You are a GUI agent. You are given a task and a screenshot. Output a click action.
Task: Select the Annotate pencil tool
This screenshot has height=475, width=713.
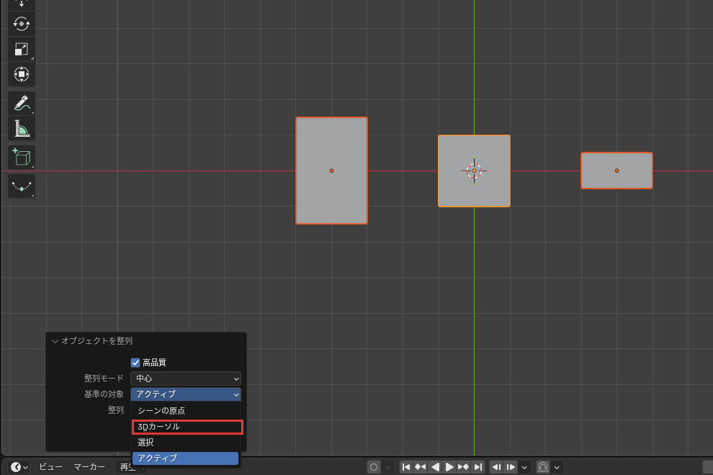point(22,103)
